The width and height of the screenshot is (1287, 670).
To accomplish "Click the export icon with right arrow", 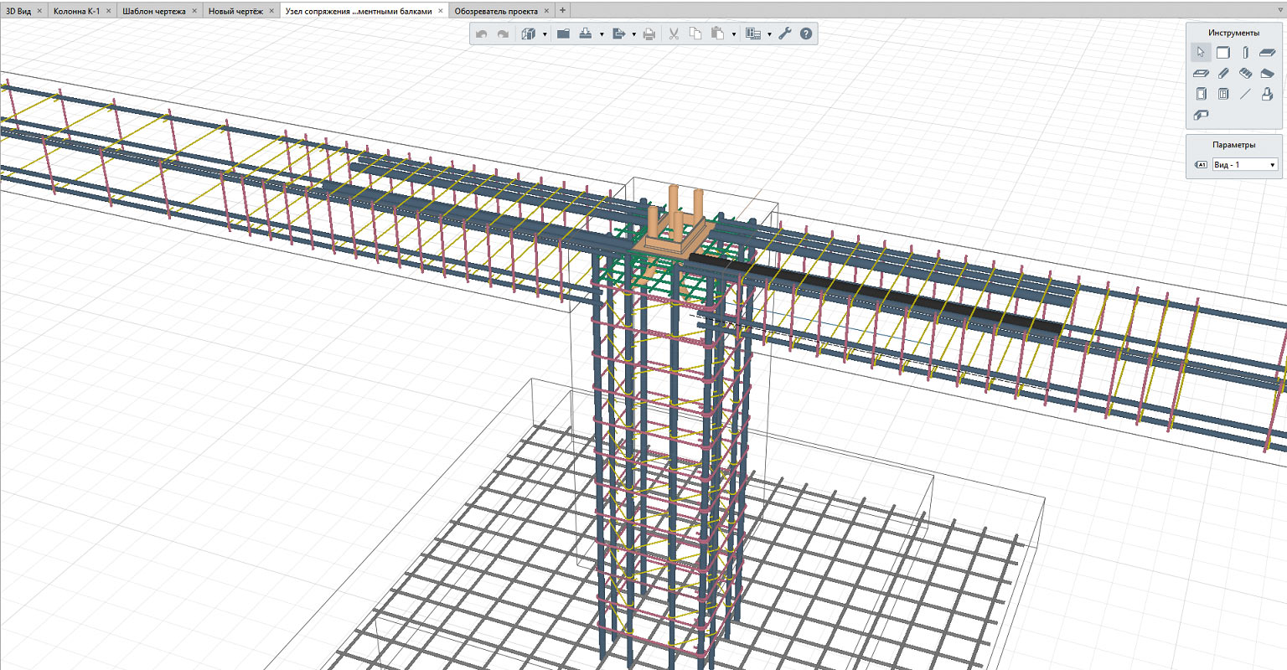I will [x=619, y=34].
